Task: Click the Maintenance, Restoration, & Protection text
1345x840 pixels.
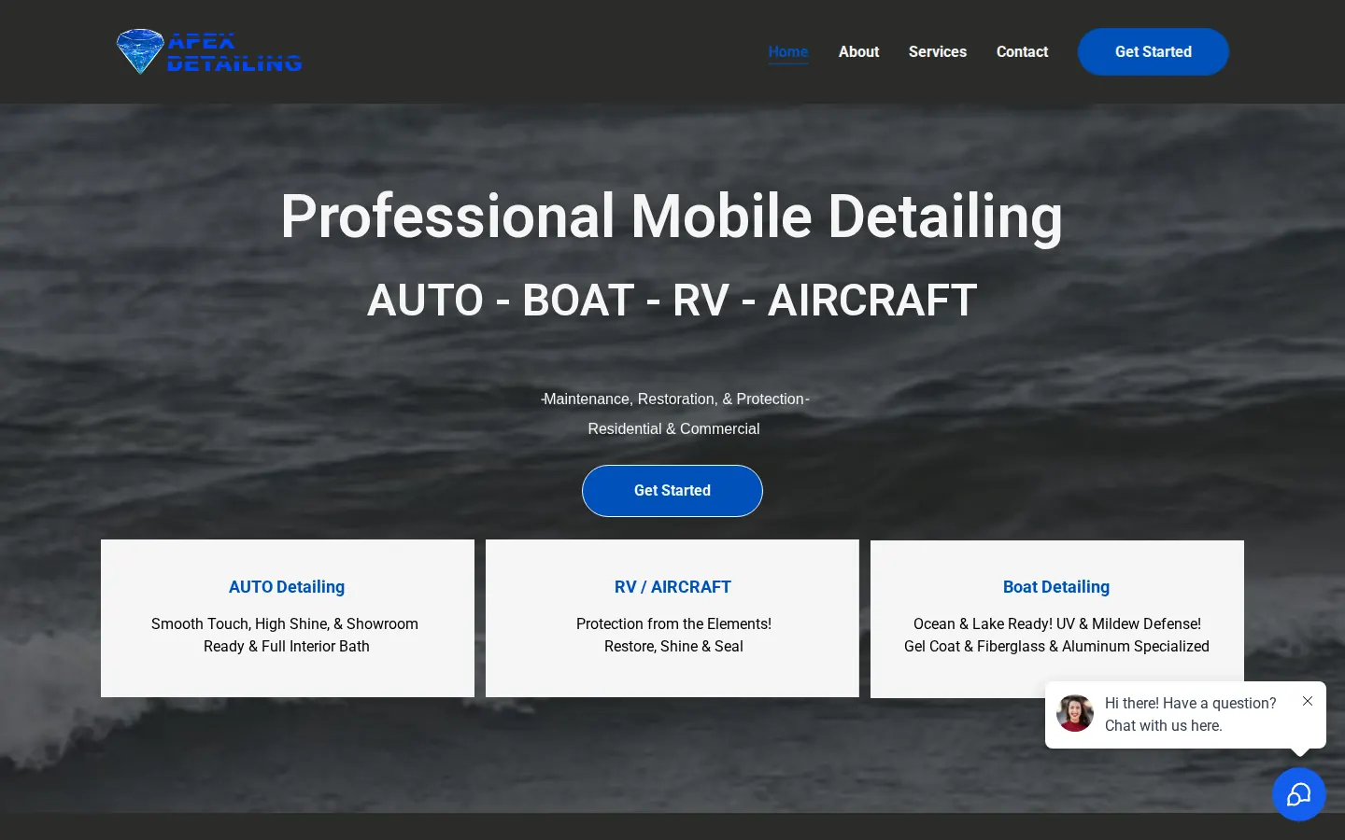Action: click(674, 399)
